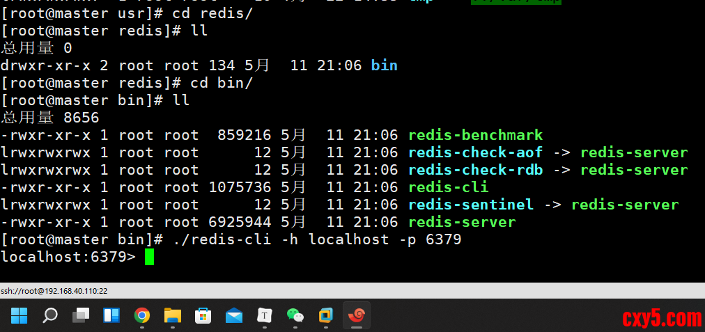Click the cxy5.com watermark text
This screenshot has width=705, height=332.
tap(661, 318)
